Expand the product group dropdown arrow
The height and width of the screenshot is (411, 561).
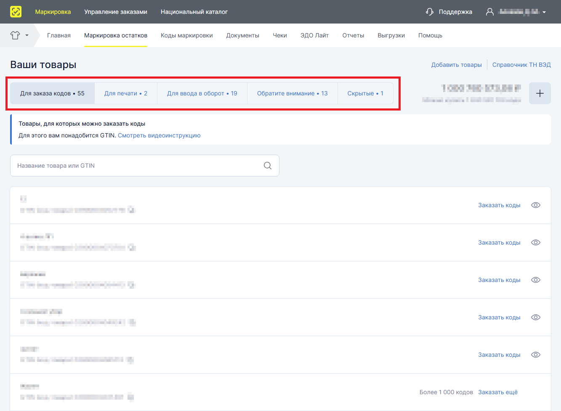tap(27, 35)
